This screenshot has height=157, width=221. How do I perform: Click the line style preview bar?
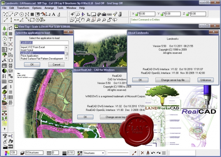(118, 153)
